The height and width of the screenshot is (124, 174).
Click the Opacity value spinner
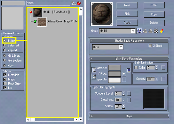click(x=157, y=79)
